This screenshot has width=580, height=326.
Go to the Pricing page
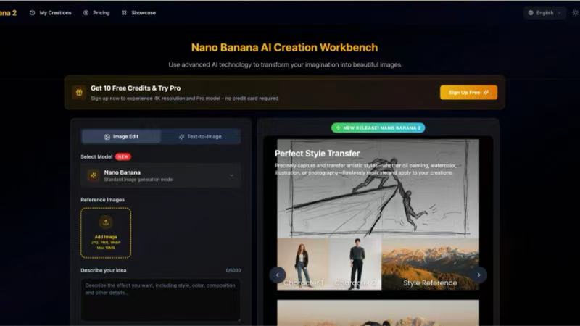[x=96, y=12]
